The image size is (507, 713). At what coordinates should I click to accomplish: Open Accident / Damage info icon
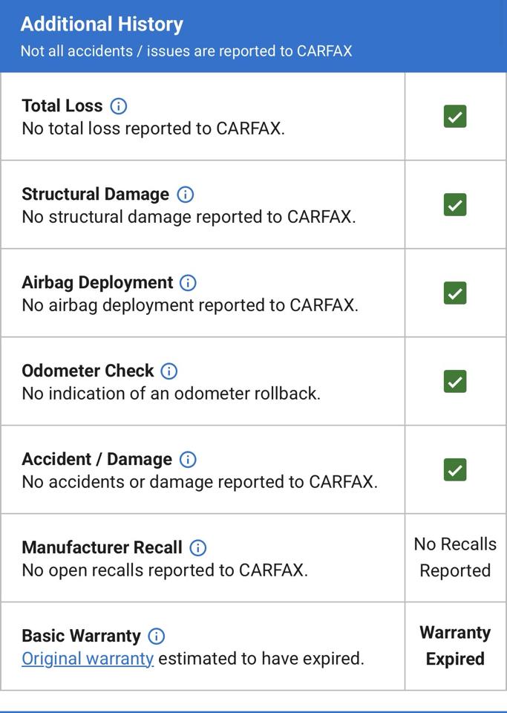[188, 459]
